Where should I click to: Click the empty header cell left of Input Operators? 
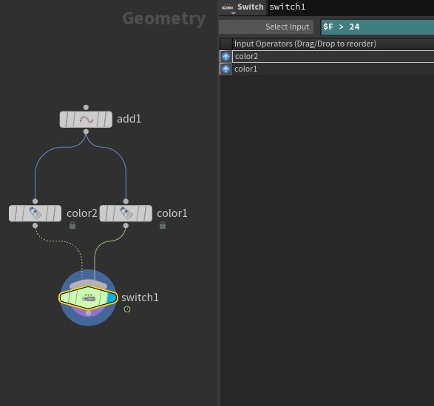tap(226, 44)
